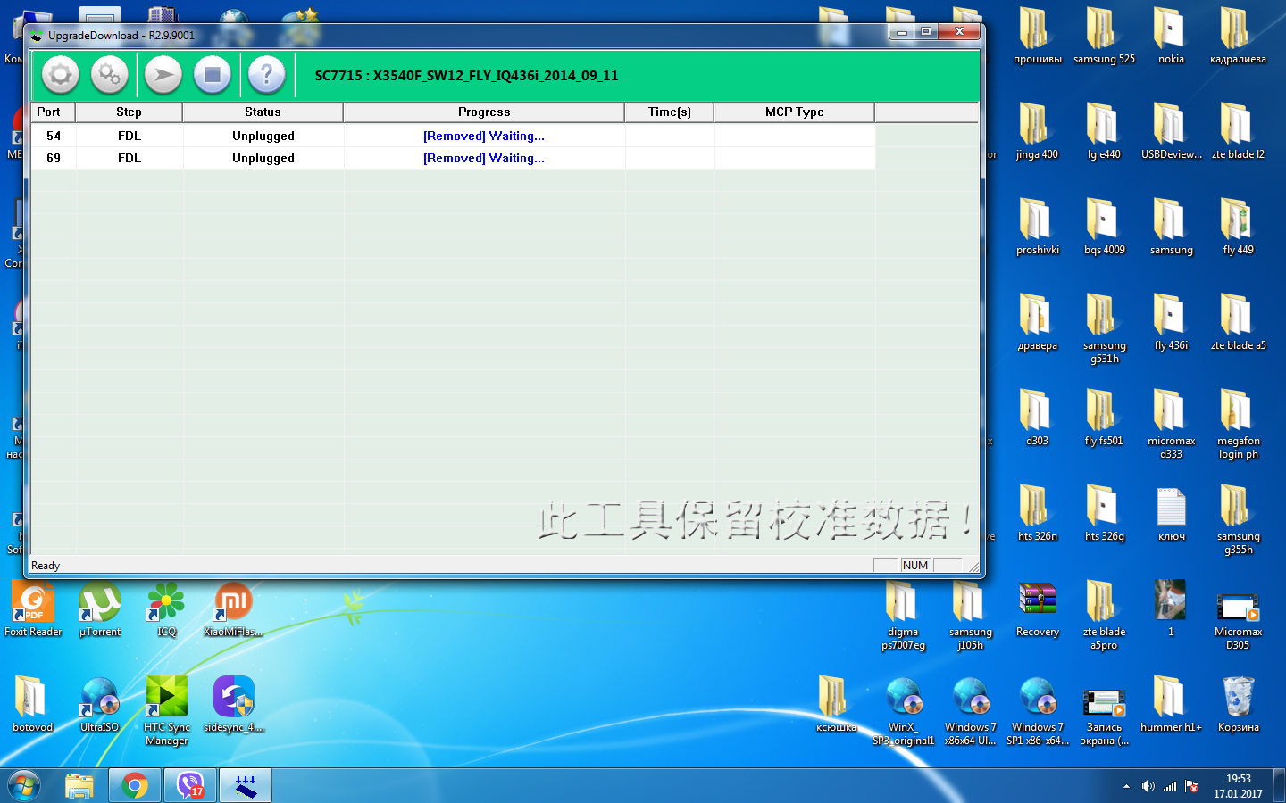
Task: Select the HTC Sync Manager shortcut
Action: 167,710
